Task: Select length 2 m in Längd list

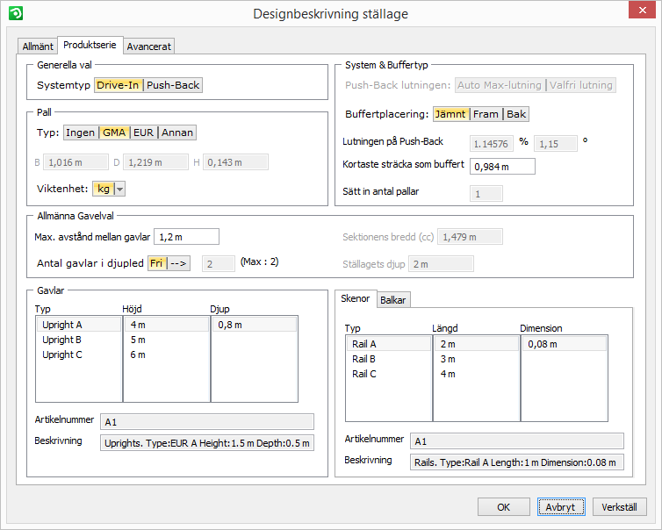Action: 477,344
